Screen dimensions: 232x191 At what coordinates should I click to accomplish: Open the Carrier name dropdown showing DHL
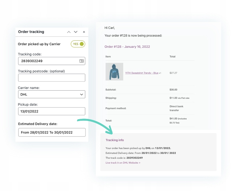click(x=51, y=95)
